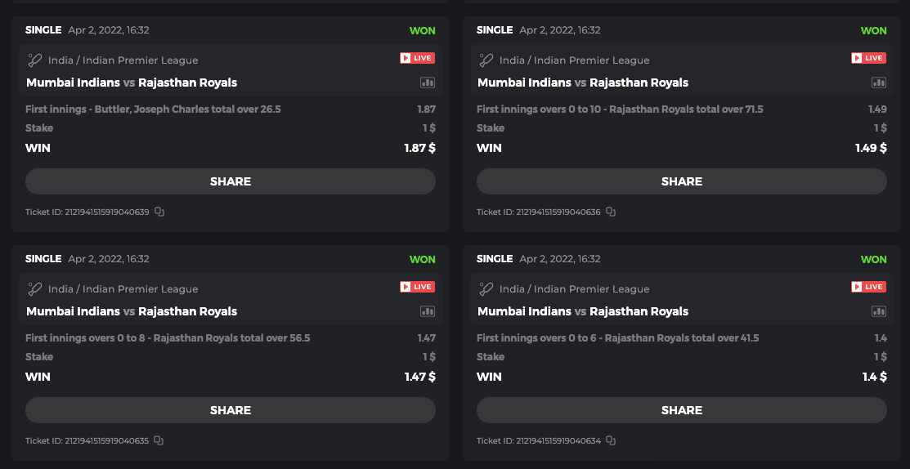The image size is (910, 469).
Task: Share the bet that won 1.4 $
Action: [x=682, y=410]
